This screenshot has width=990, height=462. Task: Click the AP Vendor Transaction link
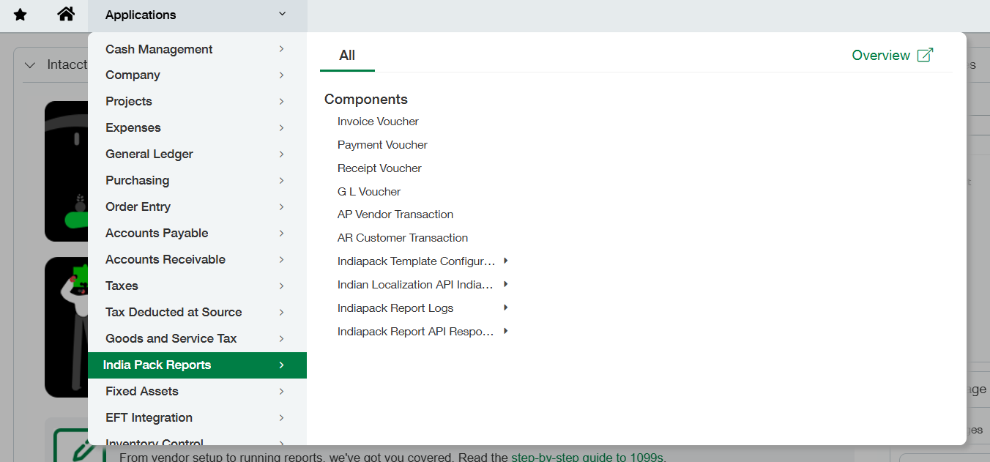(x=395, y=215)
